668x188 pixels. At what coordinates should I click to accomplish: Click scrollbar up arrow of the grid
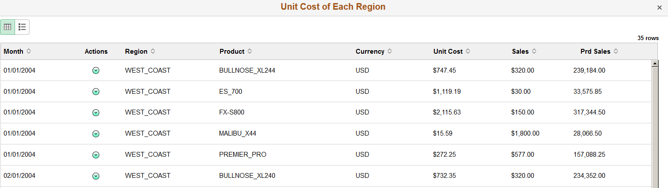[x=656, y=63]
